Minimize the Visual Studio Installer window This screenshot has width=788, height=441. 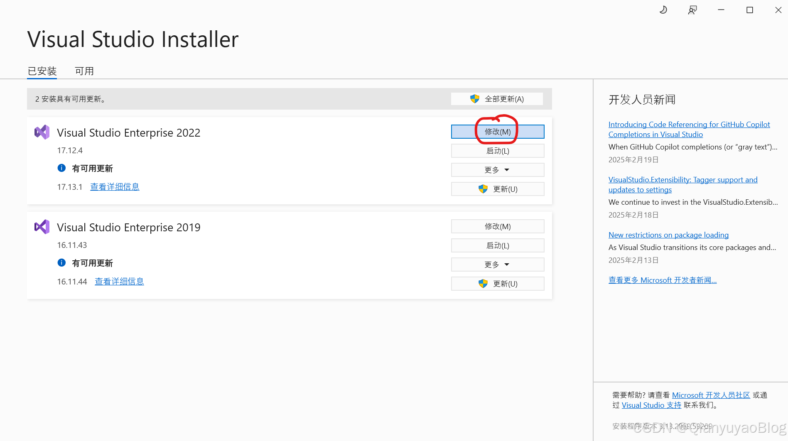point(721,10)
